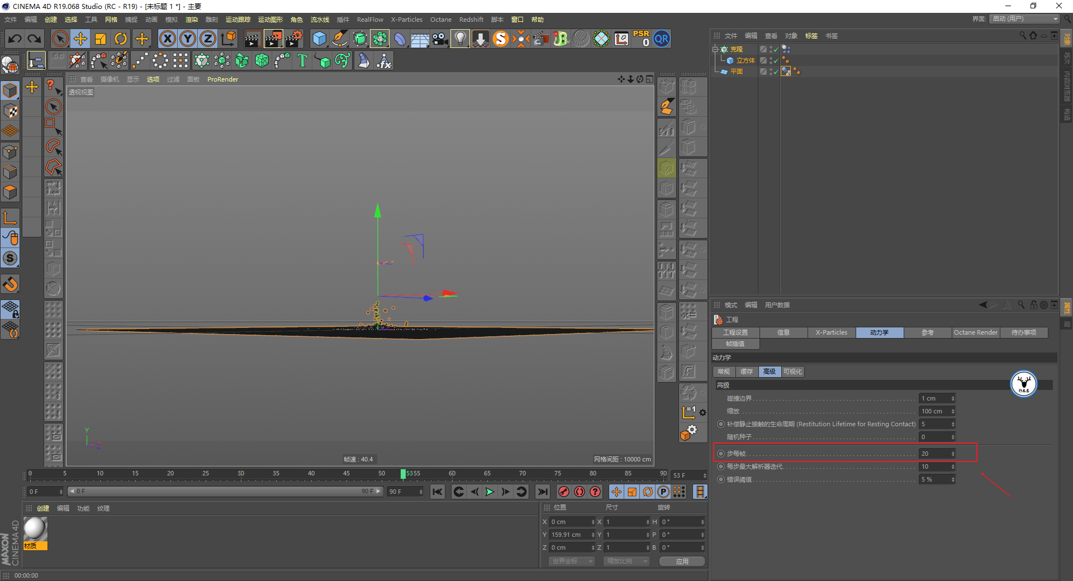This screenshot has width=1073, height=581.
Task: Add MoText object with T icon
Action: (x=302, y=60)
